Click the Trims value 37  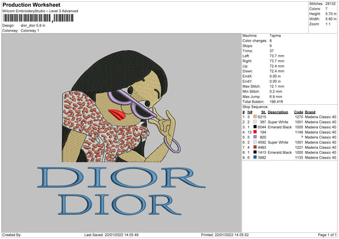click(x=272, y=51)
